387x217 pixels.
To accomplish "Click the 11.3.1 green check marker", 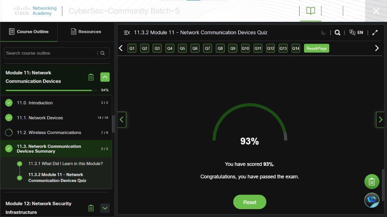I will pos(19,163).
